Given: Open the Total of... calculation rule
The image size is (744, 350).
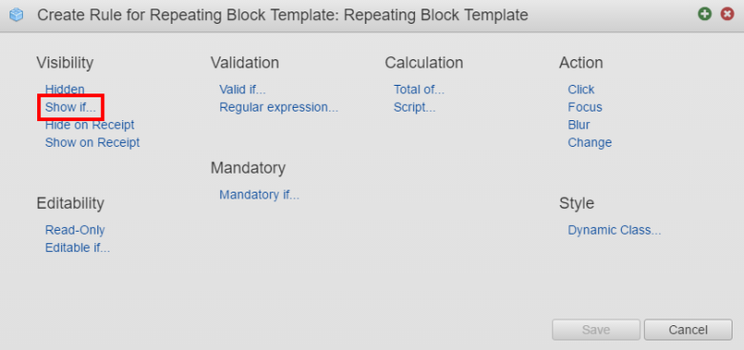Looking at the screenshot, I should (419, 89).
